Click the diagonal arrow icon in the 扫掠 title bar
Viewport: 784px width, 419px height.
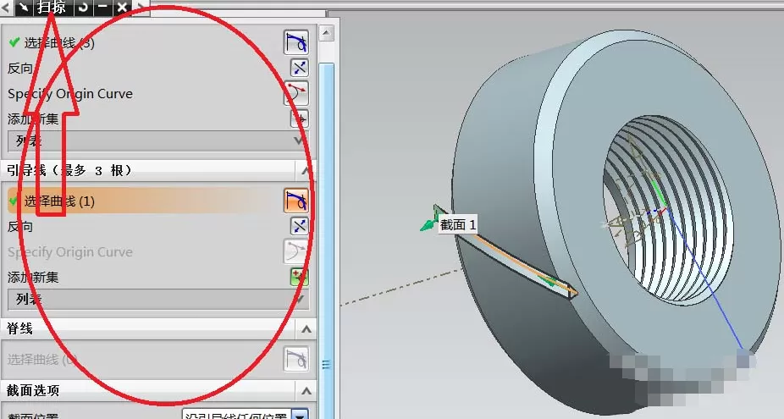(x=24, y=7)
